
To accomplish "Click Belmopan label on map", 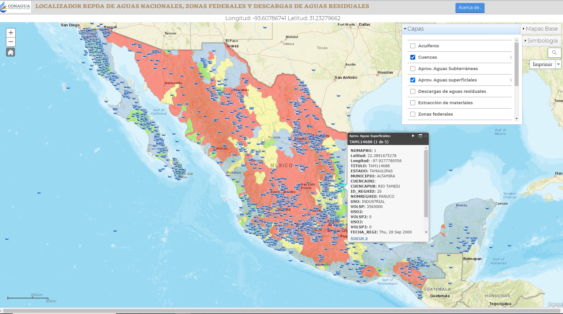I will [x=472, y=259].
